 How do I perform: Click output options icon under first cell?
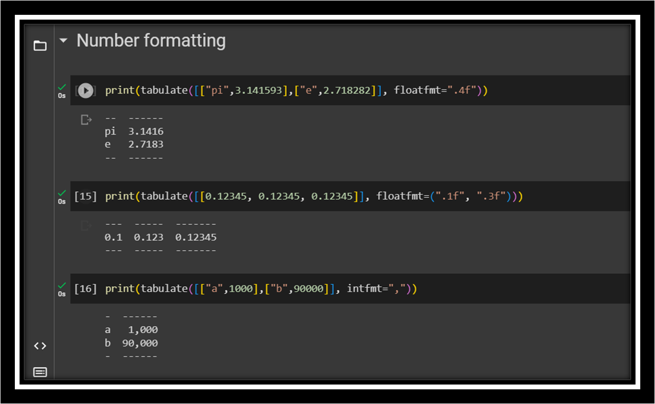86,120
